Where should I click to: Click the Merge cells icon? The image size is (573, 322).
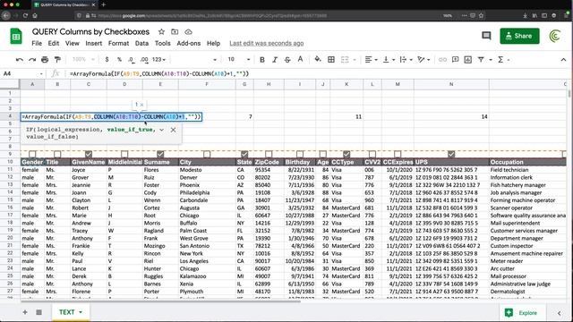point(345,60)
